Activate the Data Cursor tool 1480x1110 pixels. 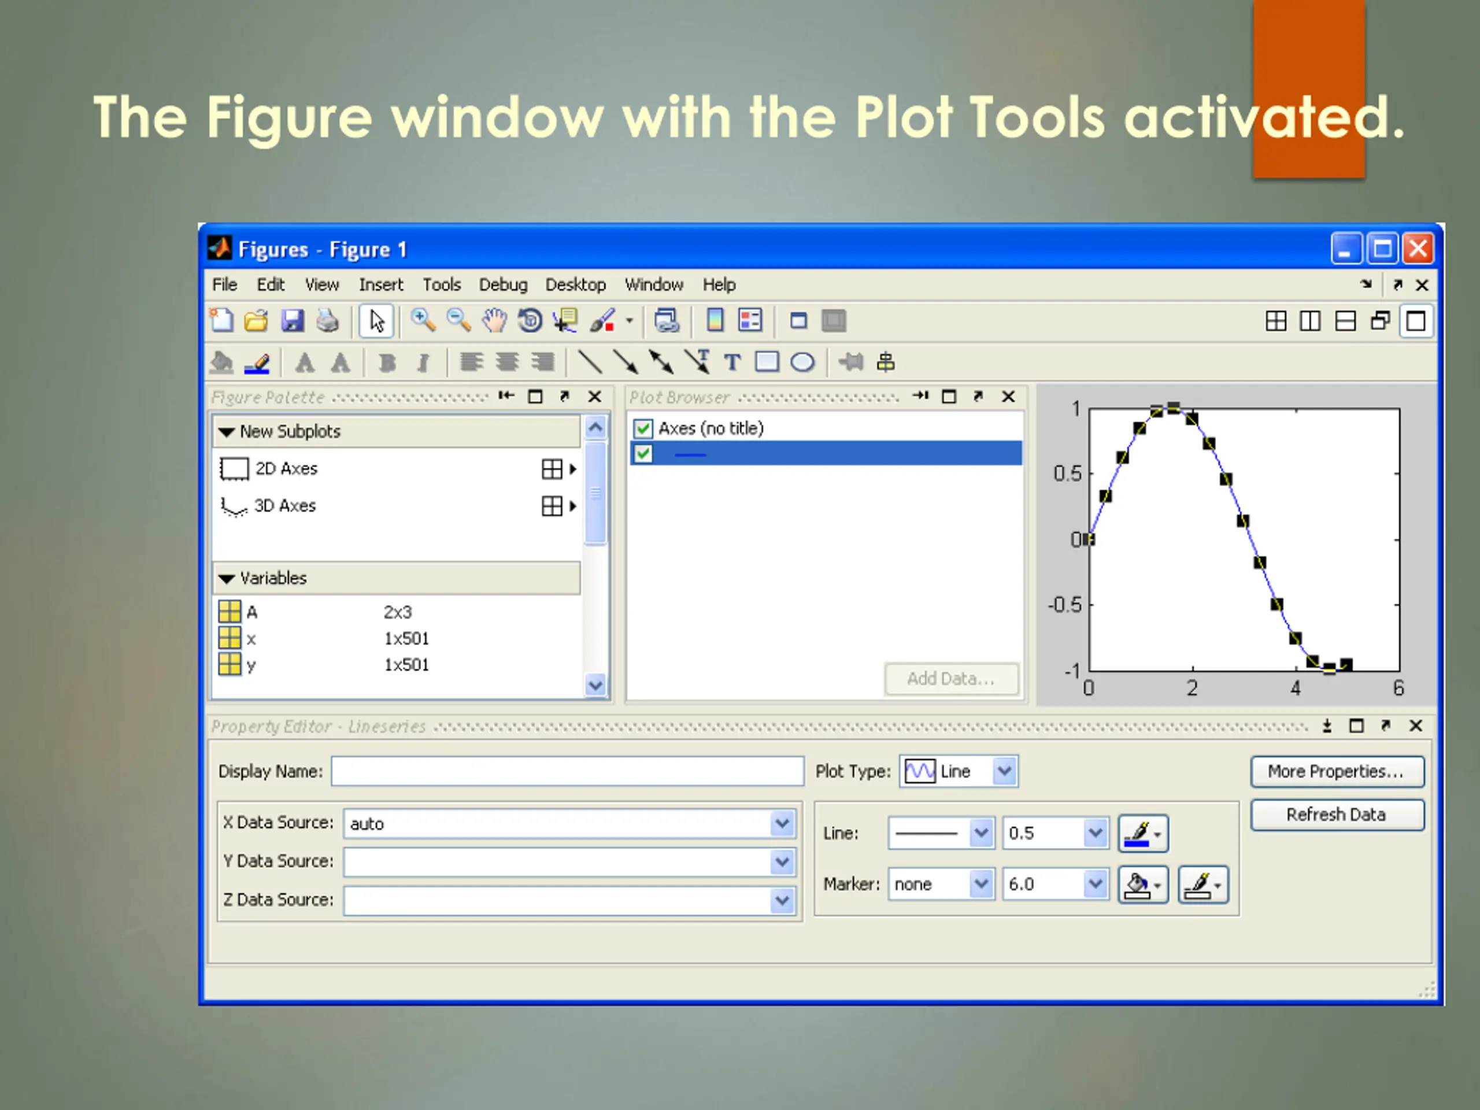[566, 321]
